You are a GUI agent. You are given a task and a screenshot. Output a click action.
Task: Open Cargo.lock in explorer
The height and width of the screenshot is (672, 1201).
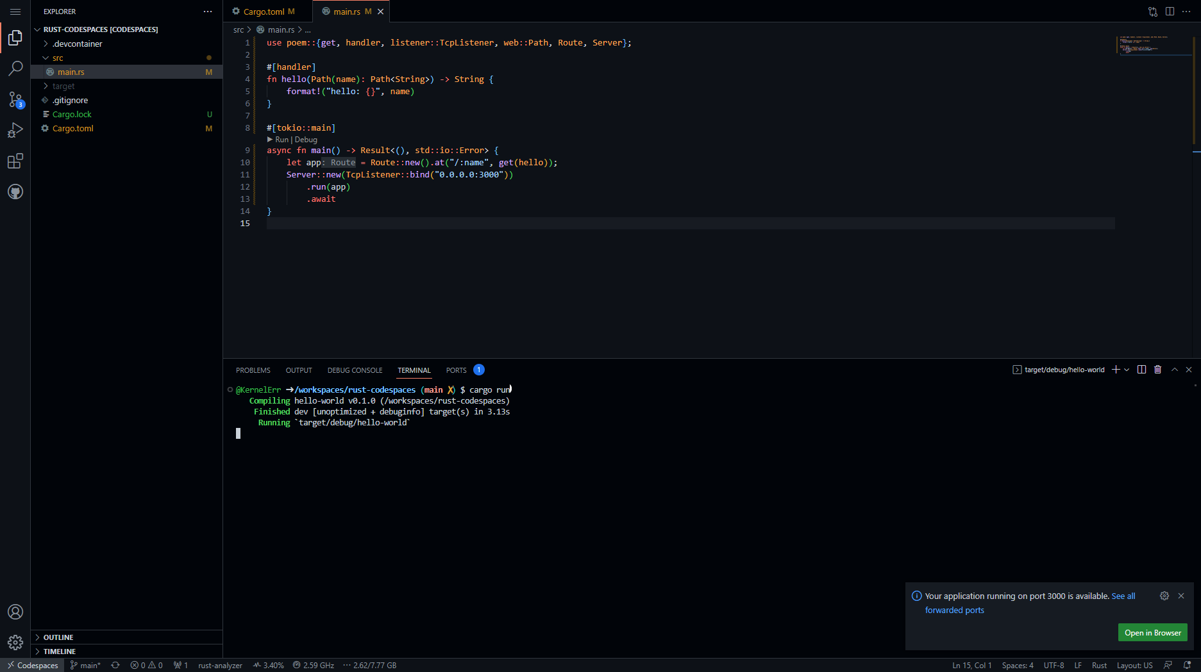click(x=126, y=114)
